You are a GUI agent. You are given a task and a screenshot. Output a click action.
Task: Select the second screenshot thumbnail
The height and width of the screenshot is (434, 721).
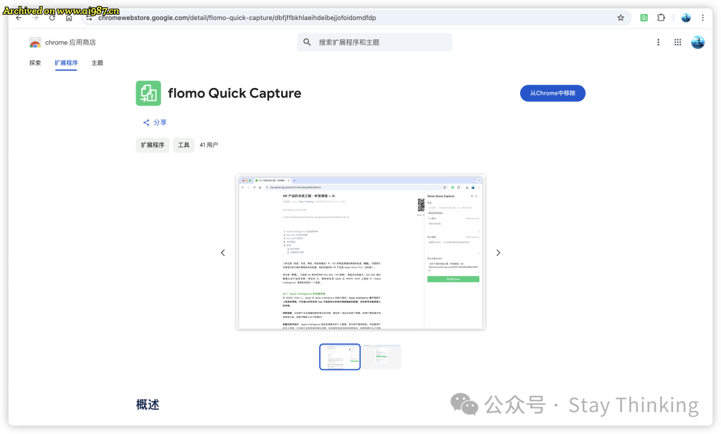click(x=382, y=357)
